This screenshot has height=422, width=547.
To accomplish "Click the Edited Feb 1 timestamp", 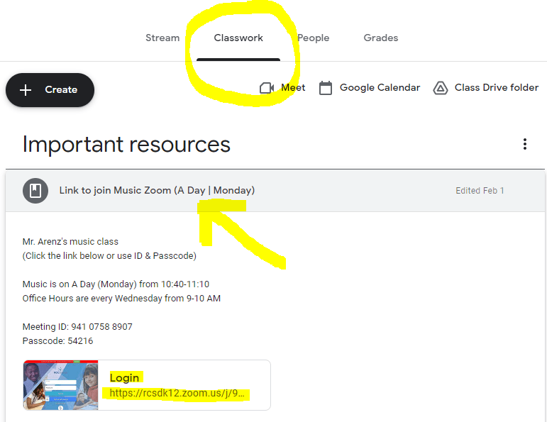I will [480, 191].
